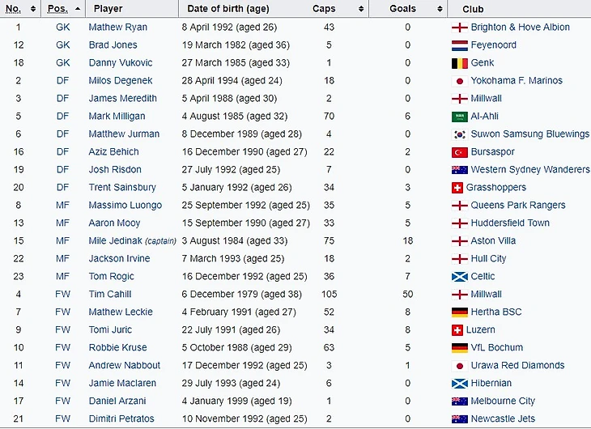Click the GK position link for Mathew Ryan
The height and width of the screenshot is (429, 591).
(x=63, y=28)
